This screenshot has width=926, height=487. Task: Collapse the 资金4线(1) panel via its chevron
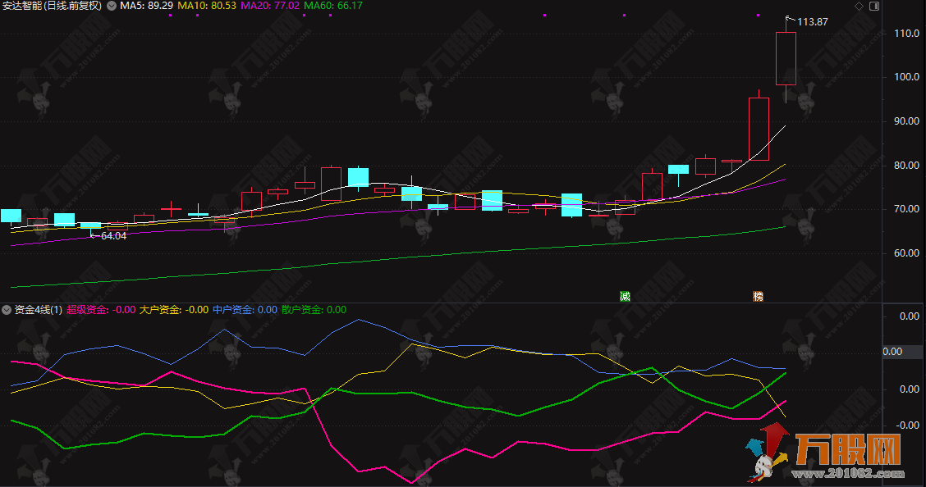[7, 310]
